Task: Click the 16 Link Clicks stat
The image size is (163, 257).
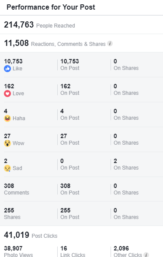Action: (x=73, y=251)
